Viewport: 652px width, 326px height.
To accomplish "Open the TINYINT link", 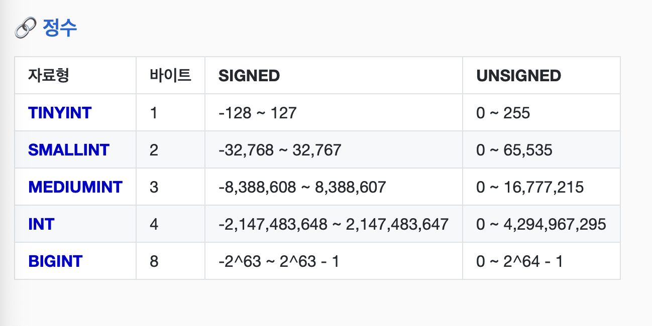I will (x=60, y=113).
